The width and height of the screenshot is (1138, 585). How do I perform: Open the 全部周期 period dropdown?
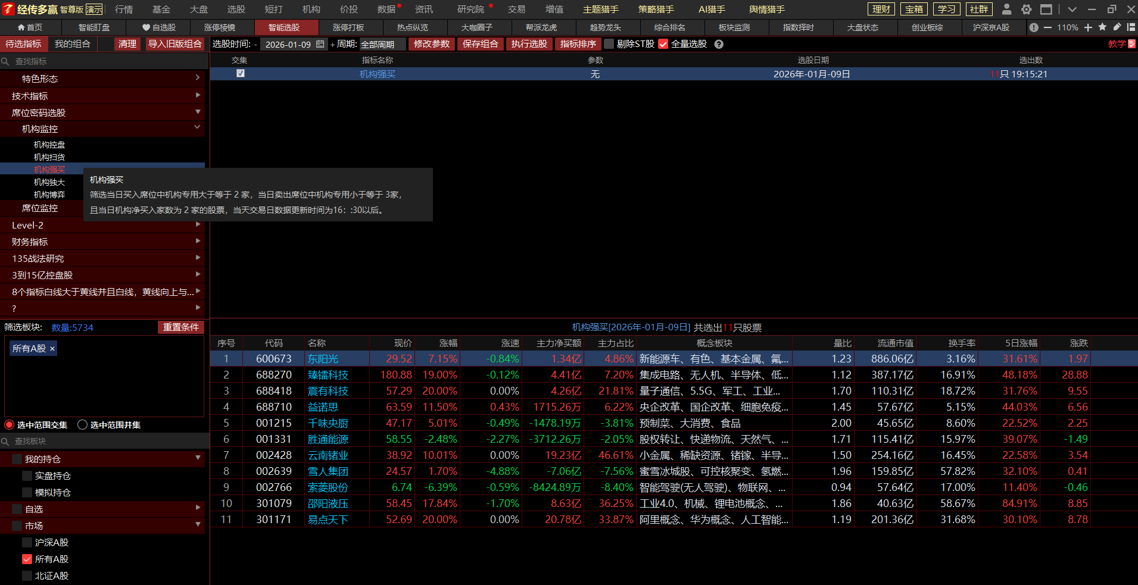(x=382, y=45)
